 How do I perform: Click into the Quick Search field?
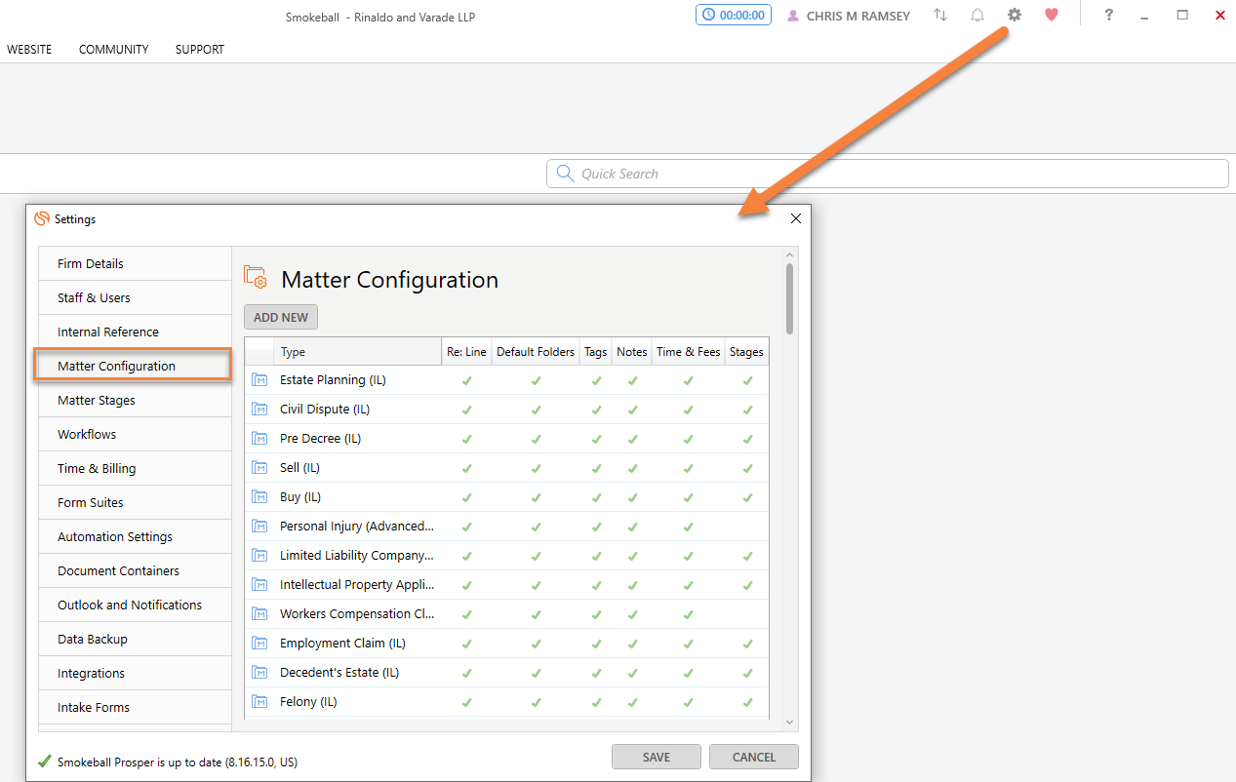pyautogui.click(x=887, y=174)
